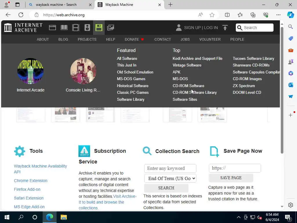Open Chrome Extension link
The height and width of the screenshot is (223, 297).
30,181
